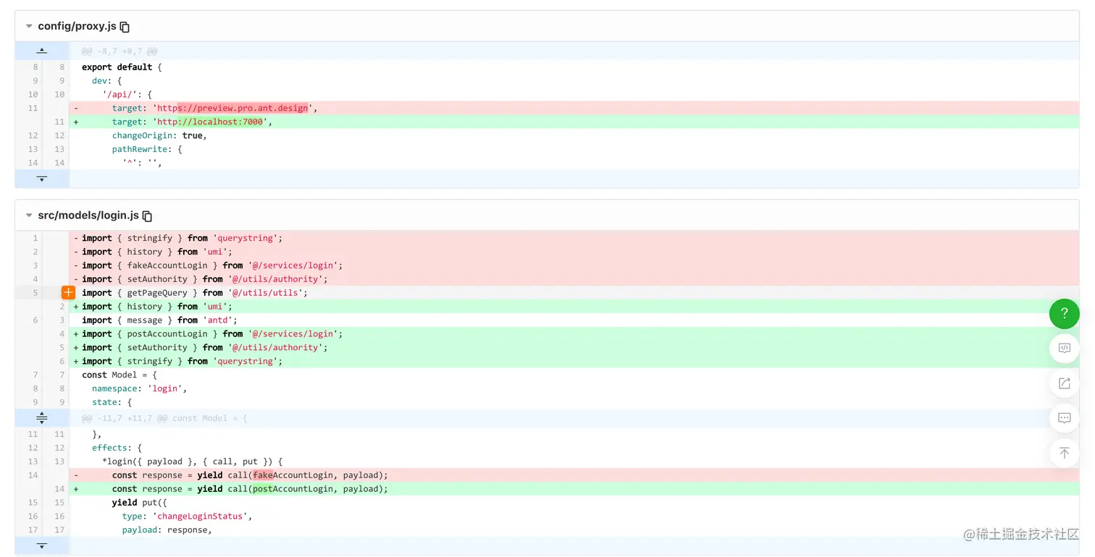This screenshot has height=557, width=1095.
Task: Copy the src/models/login.js file path
Action: click(x=148, y=216)
